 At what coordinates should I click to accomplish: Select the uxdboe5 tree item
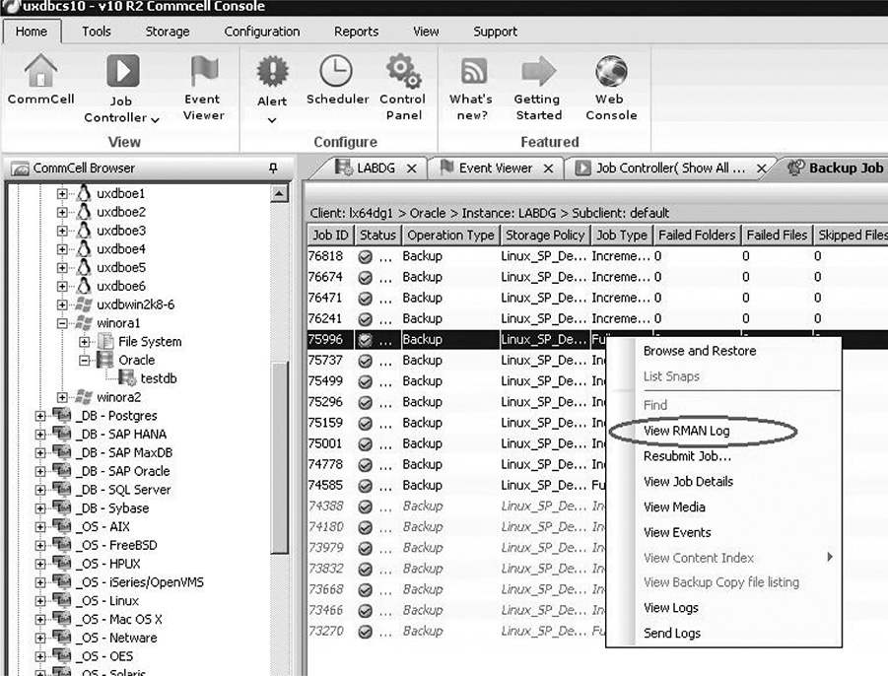click(x=120, y=267)
